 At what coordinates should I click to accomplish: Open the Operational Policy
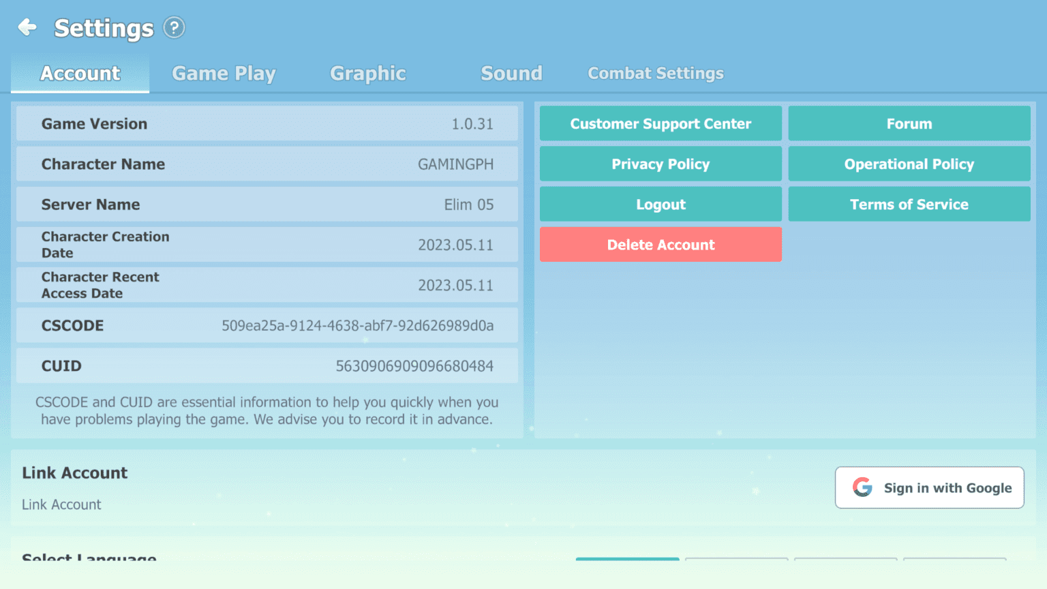(x=909, y=164)
